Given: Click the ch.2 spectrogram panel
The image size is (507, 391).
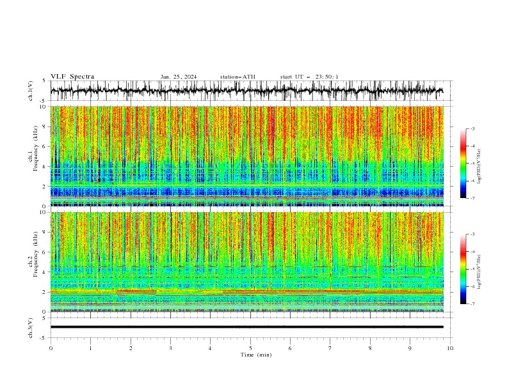Looking at the screenshot, I should pyautogui.click(x=247, y=262).
